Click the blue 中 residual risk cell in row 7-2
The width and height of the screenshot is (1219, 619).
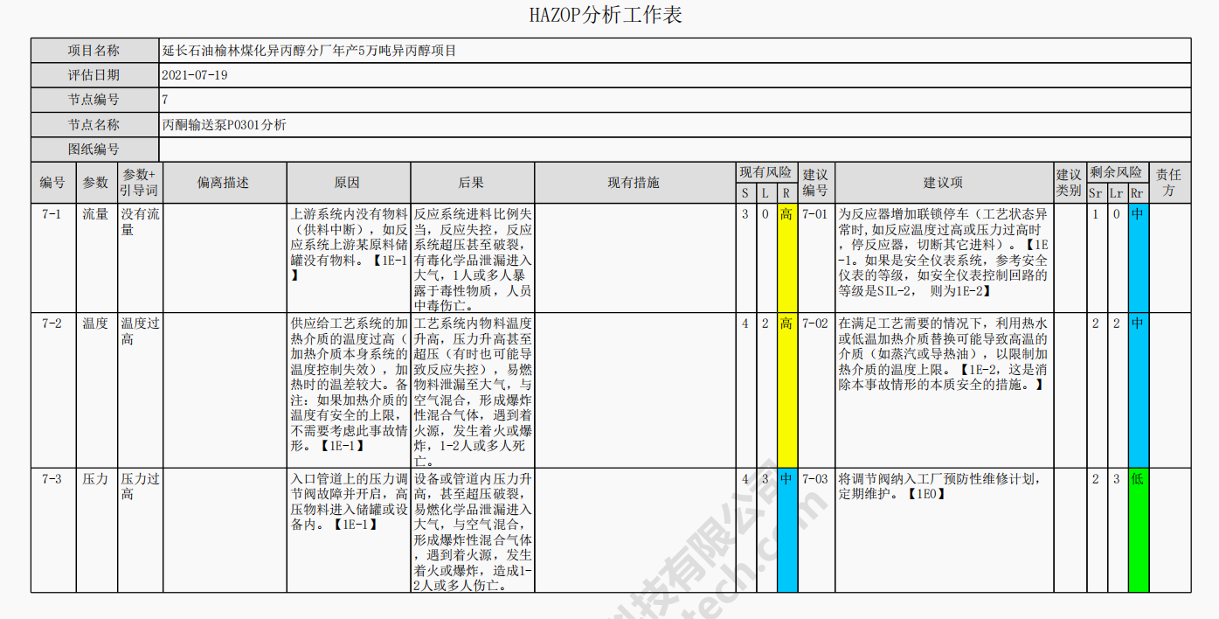pyautogui.click(x=1138, y=390)
